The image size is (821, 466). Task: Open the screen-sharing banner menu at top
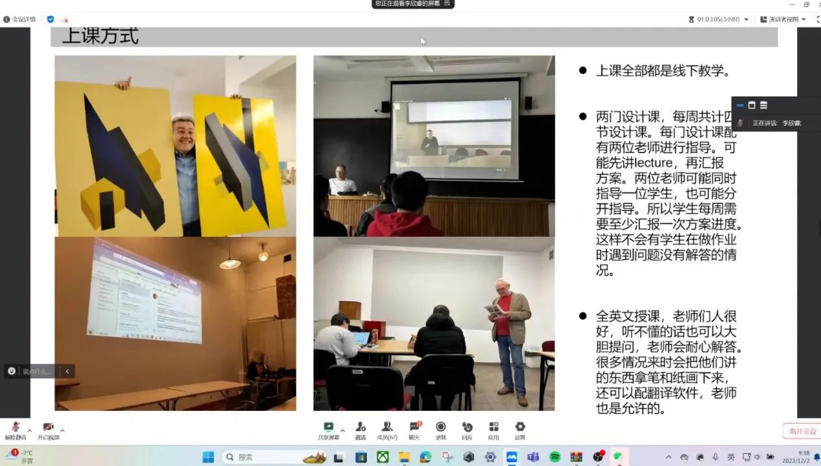point(447,3)
